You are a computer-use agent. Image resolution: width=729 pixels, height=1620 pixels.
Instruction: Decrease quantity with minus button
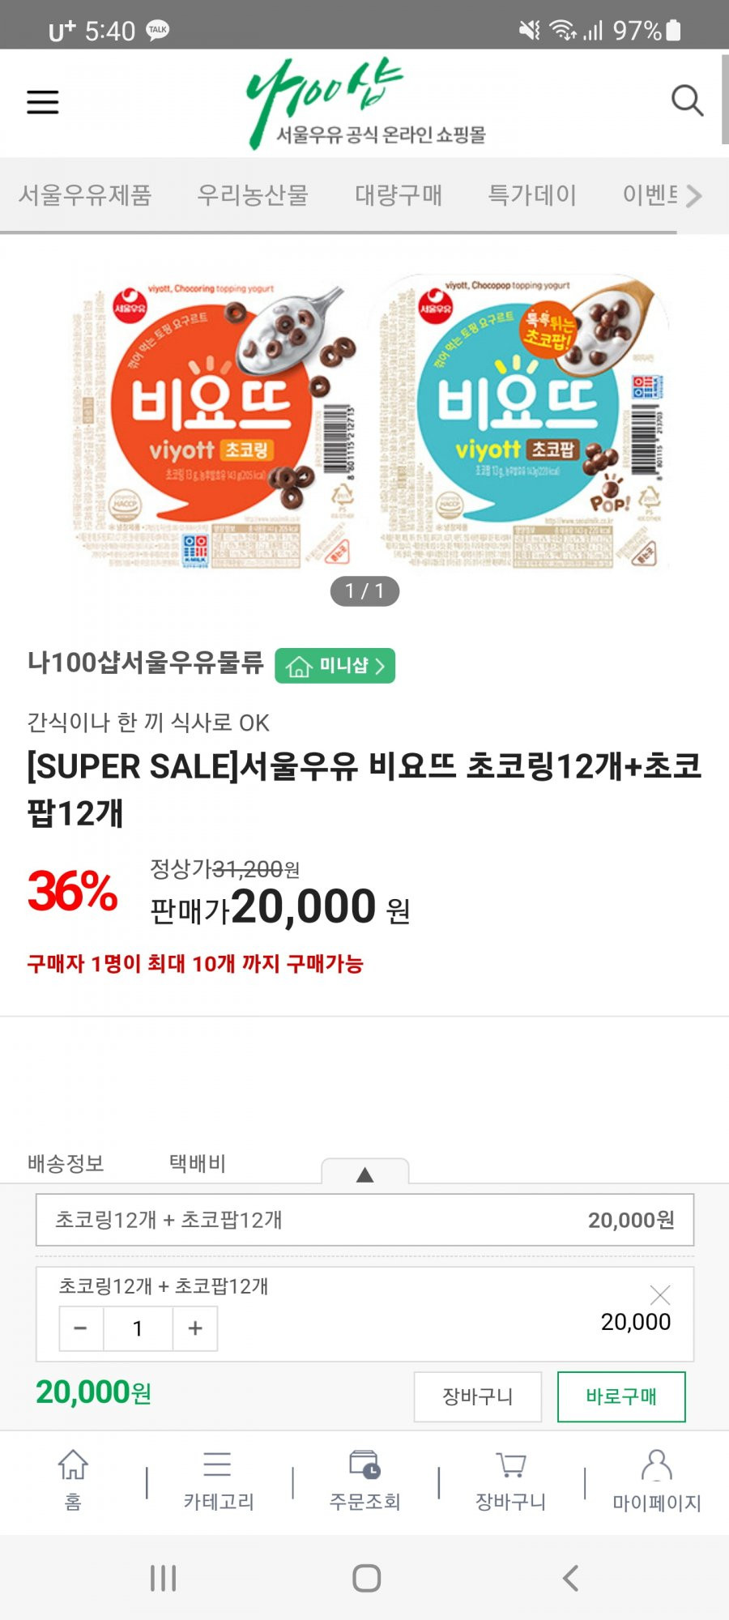tap(80, 1328)
